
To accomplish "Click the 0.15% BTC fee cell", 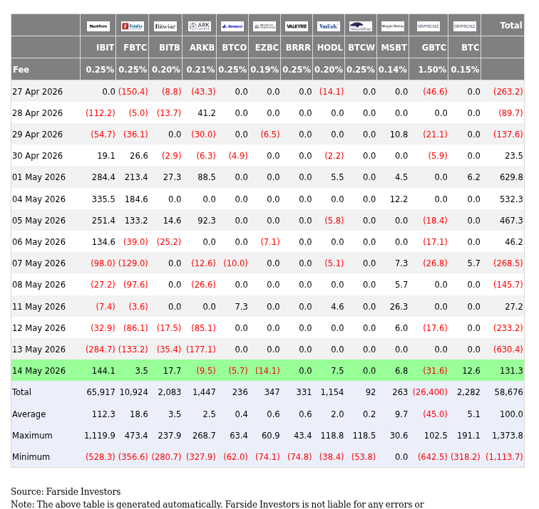I will tap(465, 69).
